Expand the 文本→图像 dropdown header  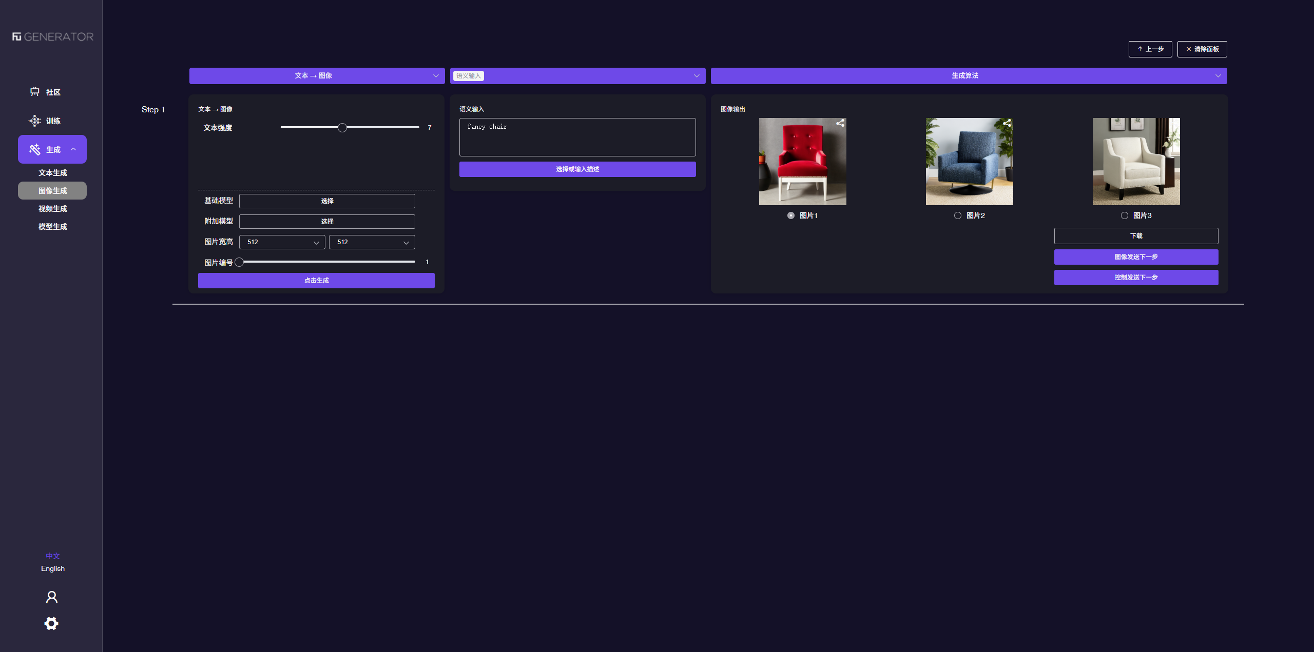pyautogui.click(x=317, y=76)
